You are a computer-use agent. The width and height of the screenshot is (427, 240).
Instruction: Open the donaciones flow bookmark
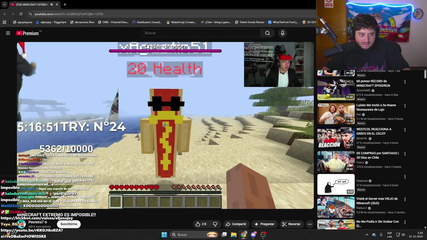(x=82, y=22)
